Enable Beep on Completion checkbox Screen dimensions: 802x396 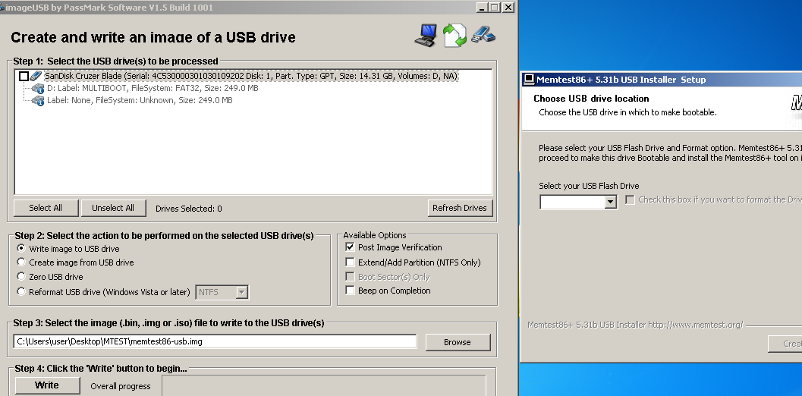coord(350,291)
